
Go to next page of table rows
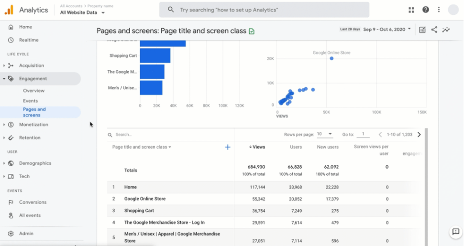click(x=419, y=135)
